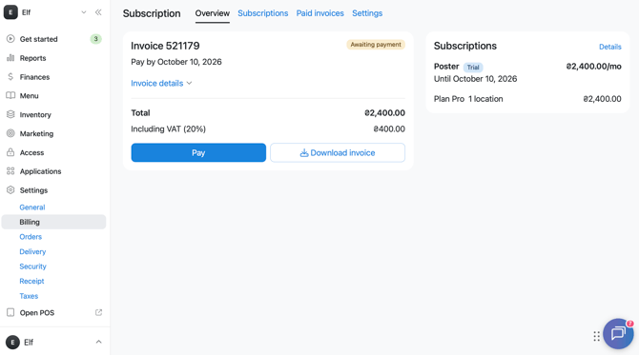This screenshot has height=355, width=639.
Task: Open Applications section
Action: 40,171
